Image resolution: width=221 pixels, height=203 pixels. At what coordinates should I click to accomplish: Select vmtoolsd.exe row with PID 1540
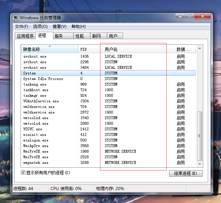pos(108,118)
